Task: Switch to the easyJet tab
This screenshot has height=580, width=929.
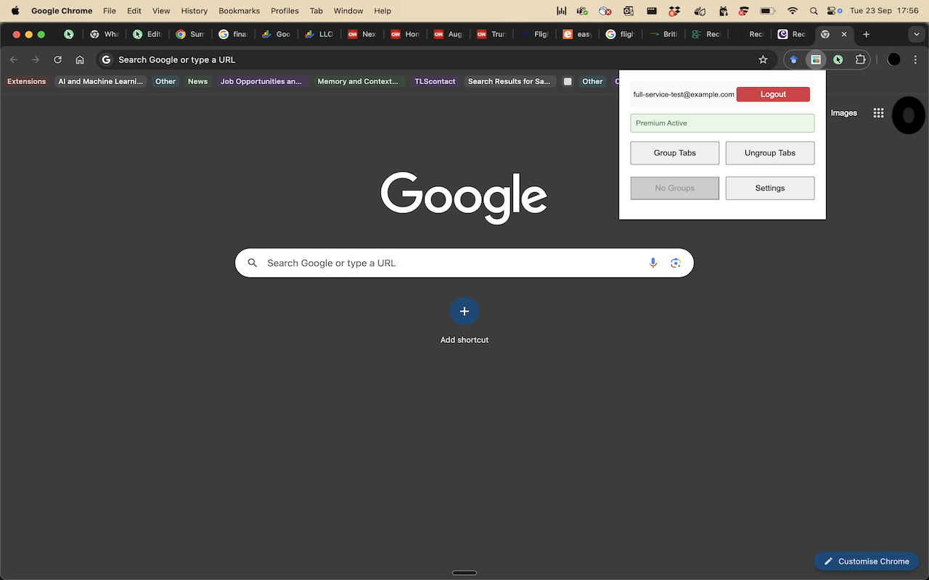Action: [x=577, y=34]
